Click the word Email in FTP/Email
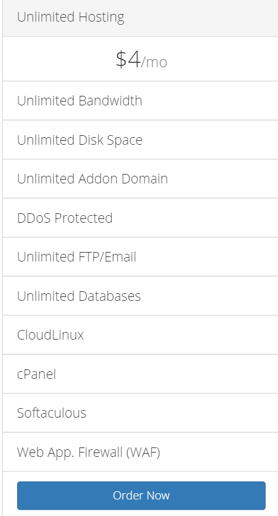The image size is (278, 516). click(x=122, y=256)
